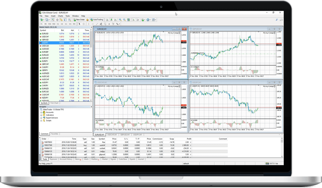Viewport: 322px width, 188px height.
Task: Switch to the Account History tab
Action: coord(66,159)
